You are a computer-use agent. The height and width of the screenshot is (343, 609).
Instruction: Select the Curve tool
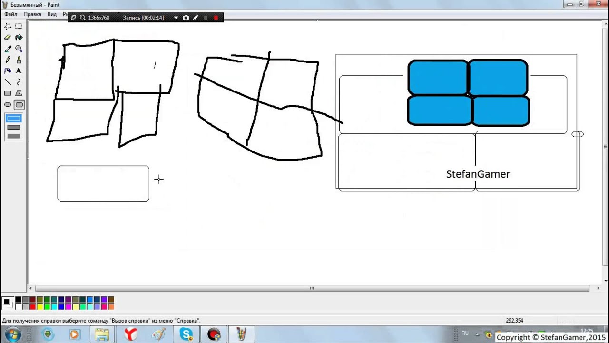19,82
